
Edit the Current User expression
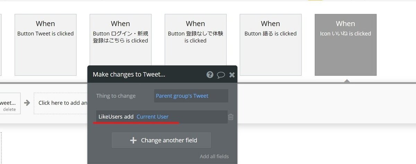point(153,117)
